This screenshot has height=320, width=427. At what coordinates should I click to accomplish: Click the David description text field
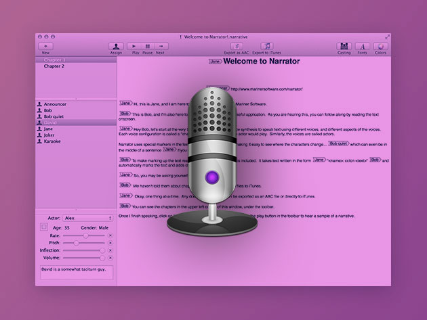click(77, 273)
